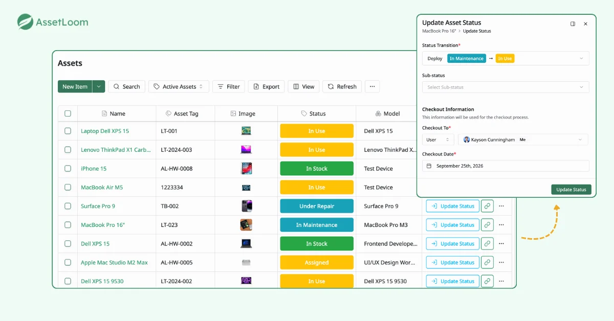Click the link icon in MacBook Pro 16" row
The image size is (614, 321).
pyautogui.click(x=488, y=225)
